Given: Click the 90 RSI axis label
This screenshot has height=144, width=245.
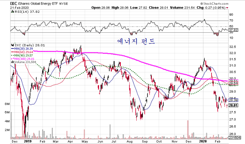Looking at the screenshot, I should point(231,15).
